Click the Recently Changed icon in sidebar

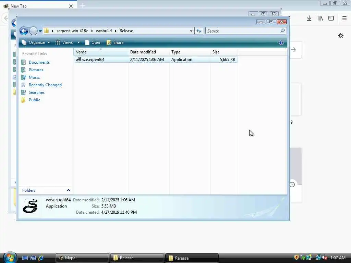click(23, 85)
